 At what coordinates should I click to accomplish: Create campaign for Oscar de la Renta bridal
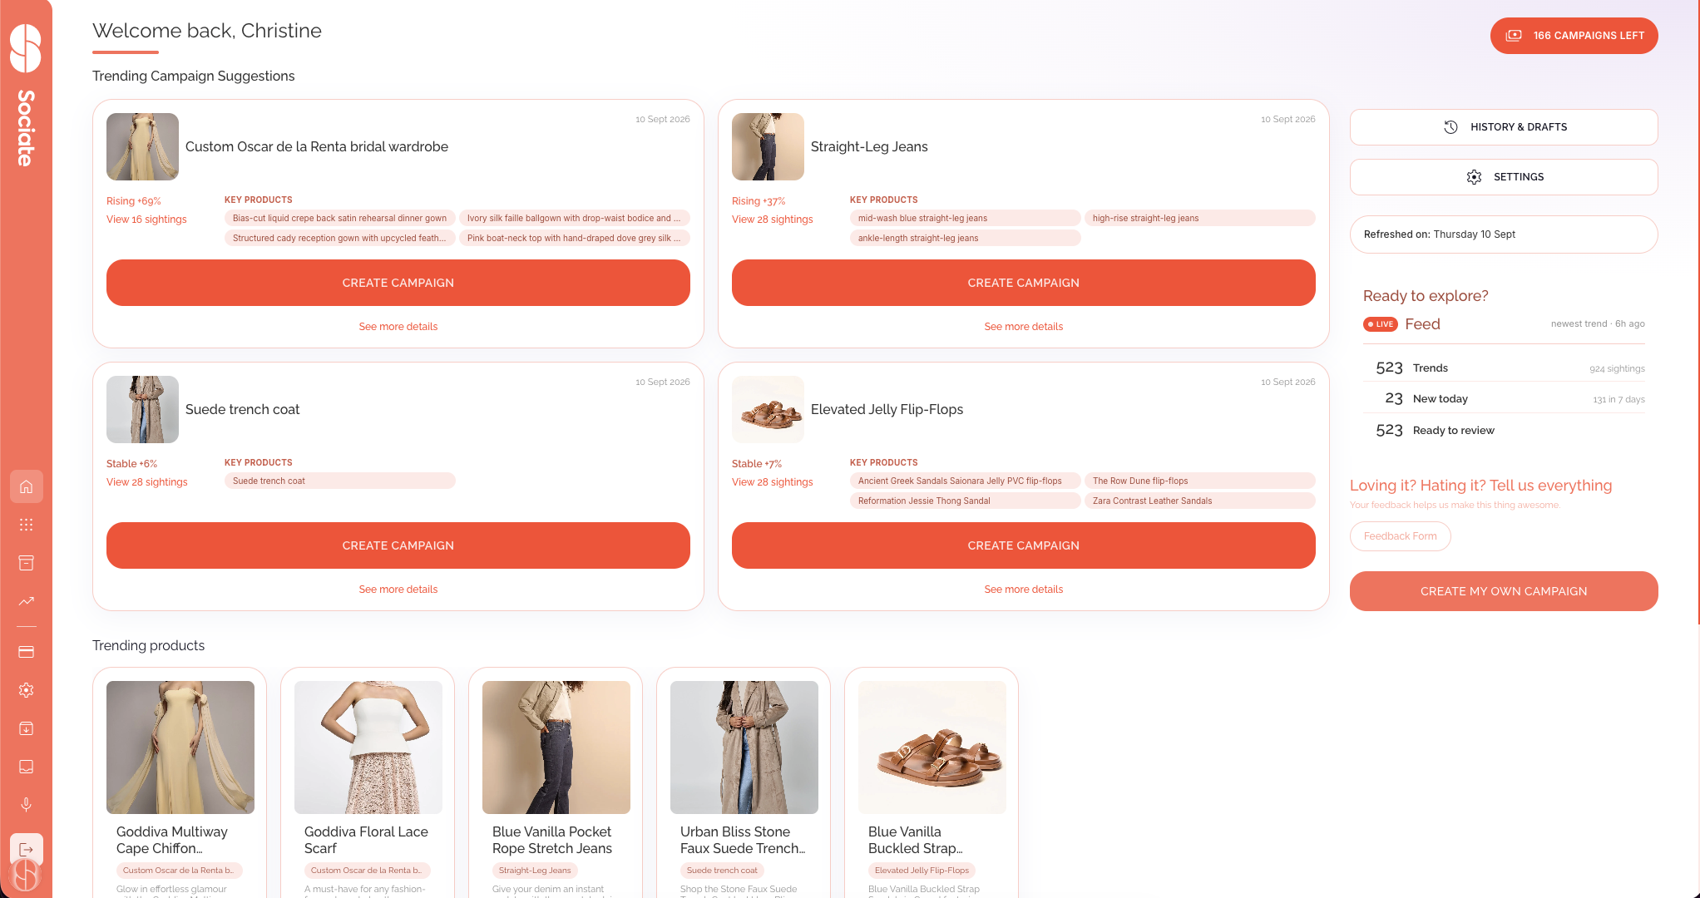(x=398, y=283)
